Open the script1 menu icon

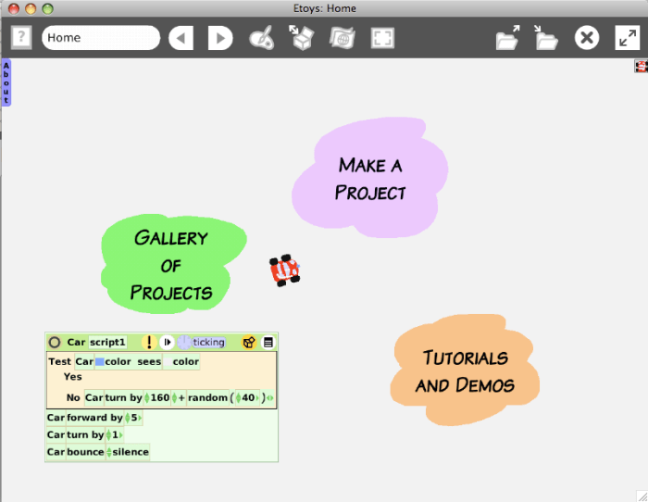tap(268, 342)
